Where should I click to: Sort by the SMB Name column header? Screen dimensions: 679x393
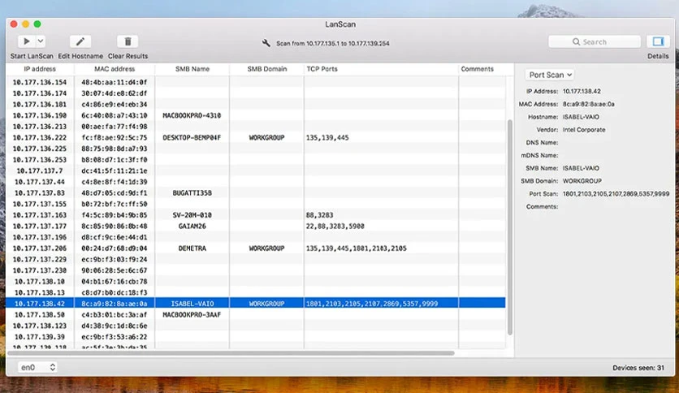pos(192,69)
